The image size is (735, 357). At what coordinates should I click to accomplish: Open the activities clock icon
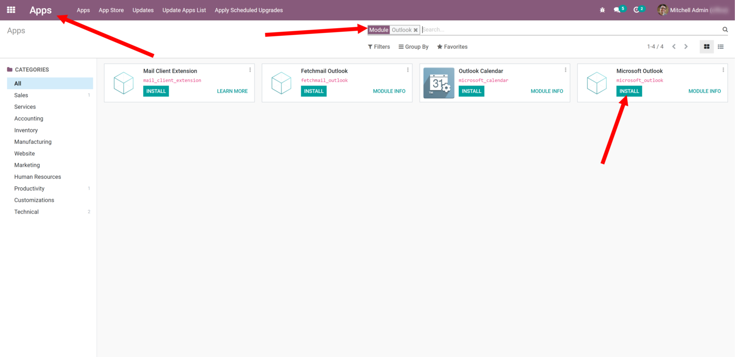pos(637,10)
